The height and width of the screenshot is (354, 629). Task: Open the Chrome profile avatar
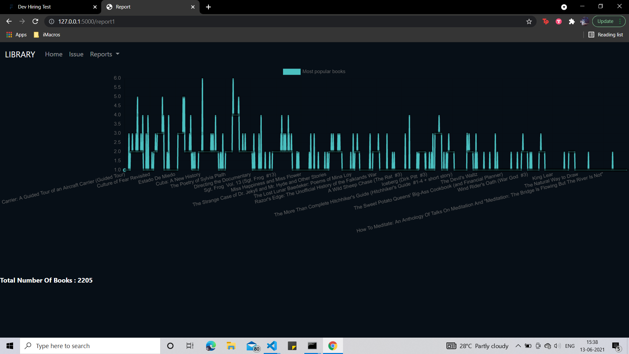(x=585, y=21)
